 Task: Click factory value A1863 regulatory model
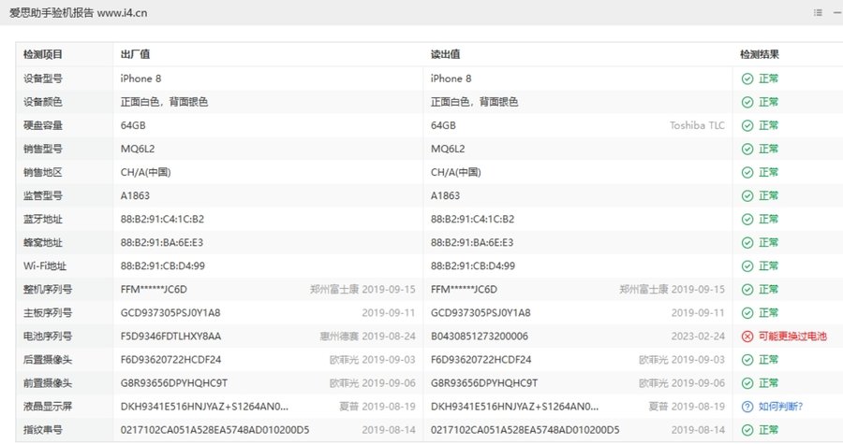click(x=135, y=195)
